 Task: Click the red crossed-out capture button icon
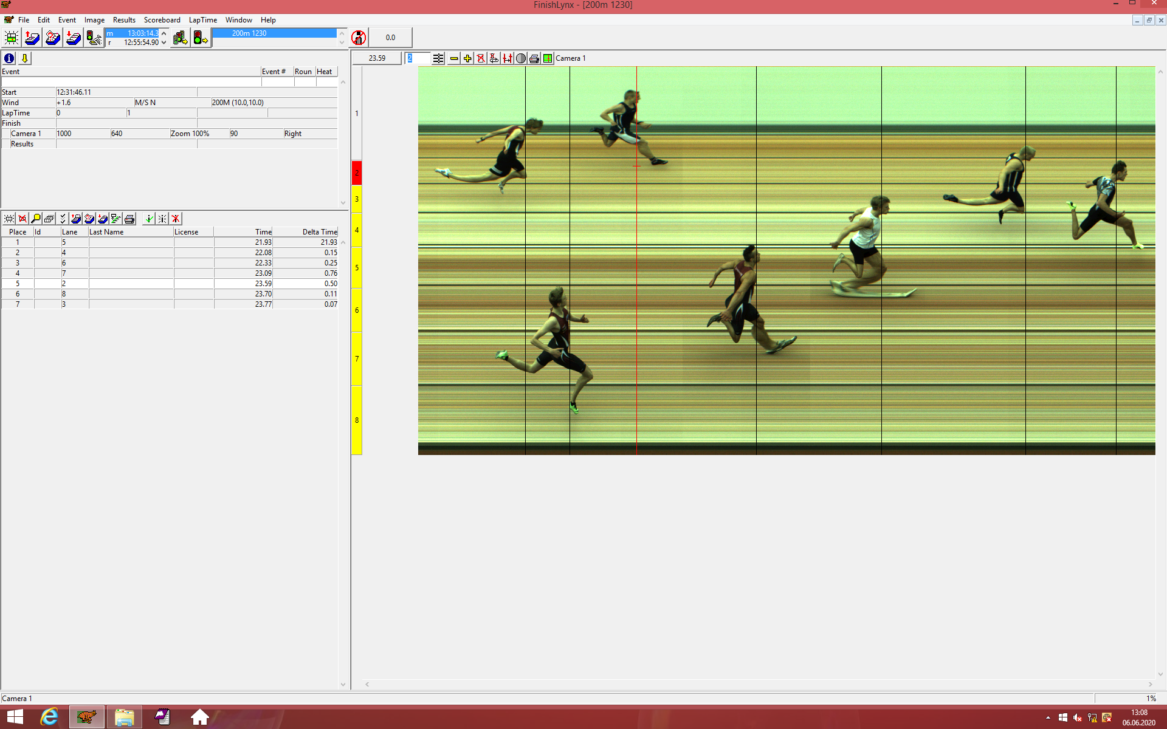click(x=359, y=38)
